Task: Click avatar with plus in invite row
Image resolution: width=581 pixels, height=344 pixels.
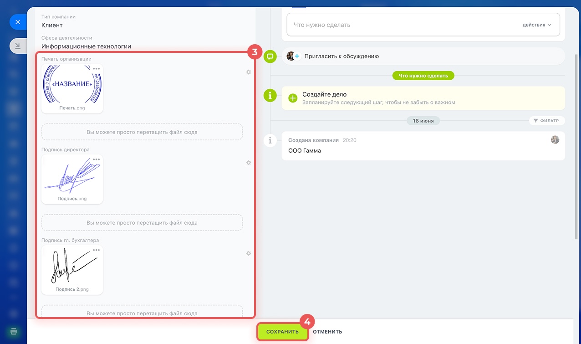Action: [x=293, y=56]
